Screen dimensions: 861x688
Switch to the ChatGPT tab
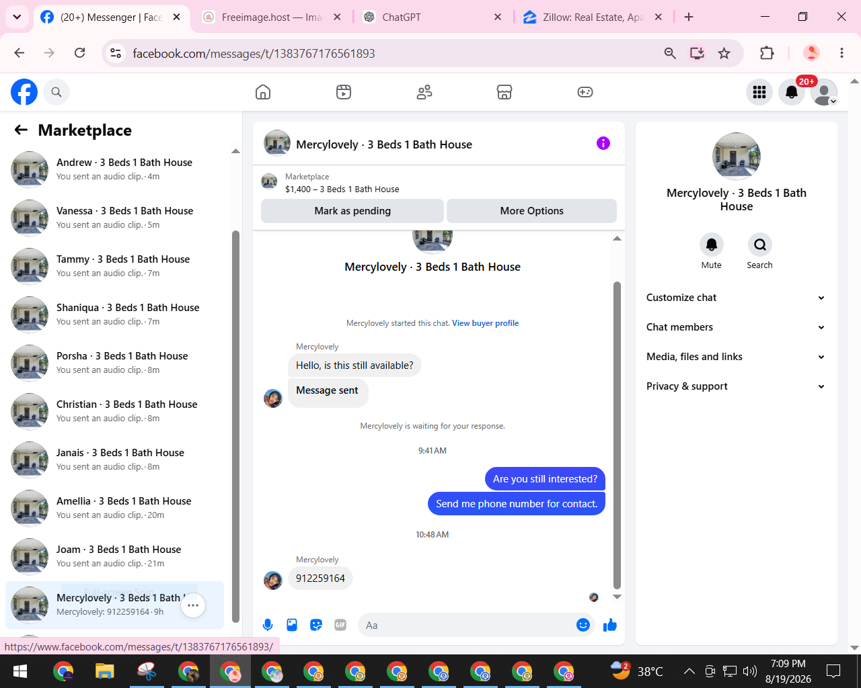(433, 17)
